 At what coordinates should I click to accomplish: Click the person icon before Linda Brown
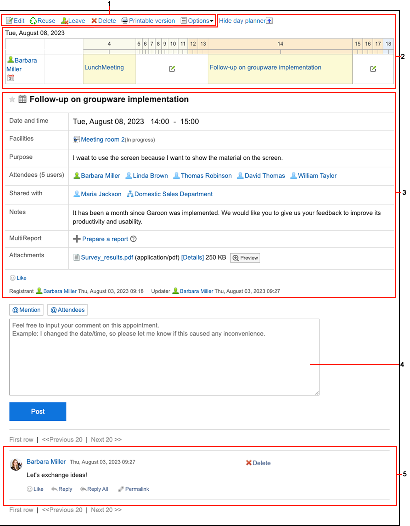click(x=128, y=175)
